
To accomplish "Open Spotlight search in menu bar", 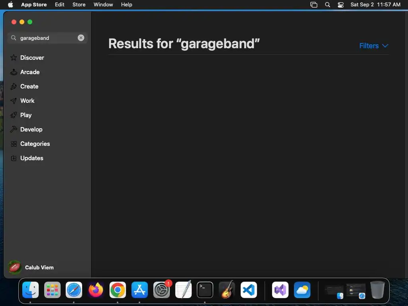I will [328, 5].
